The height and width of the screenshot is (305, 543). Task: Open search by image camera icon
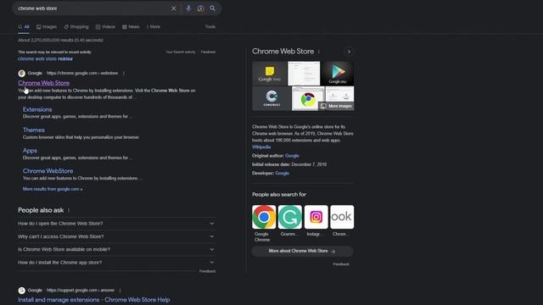[200, 8]
